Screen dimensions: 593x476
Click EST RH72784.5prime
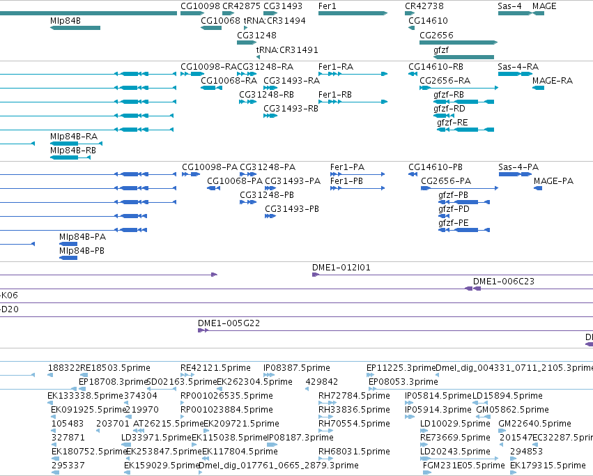[355, 396]
